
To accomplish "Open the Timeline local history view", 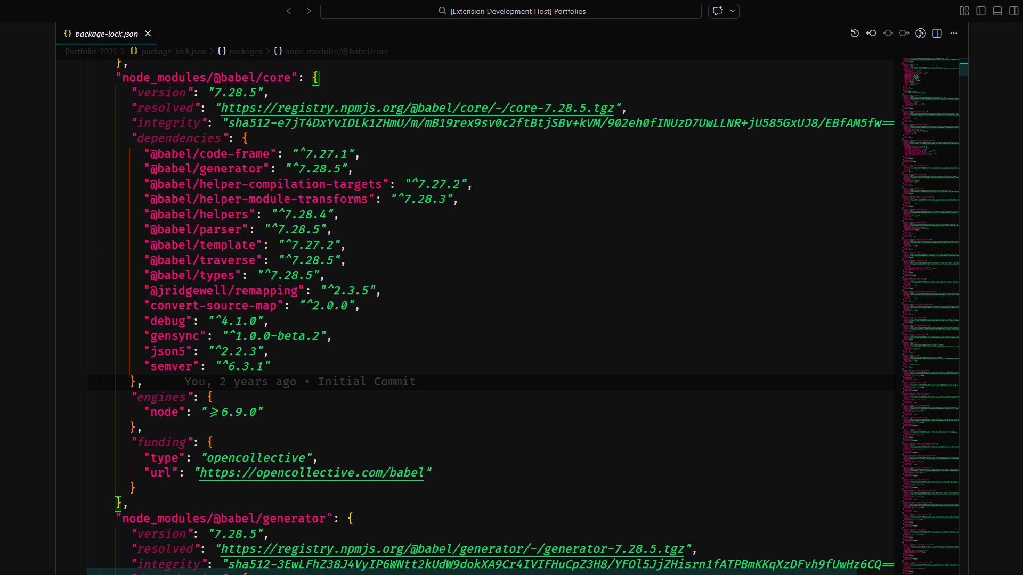I will [x=855, y=33].
